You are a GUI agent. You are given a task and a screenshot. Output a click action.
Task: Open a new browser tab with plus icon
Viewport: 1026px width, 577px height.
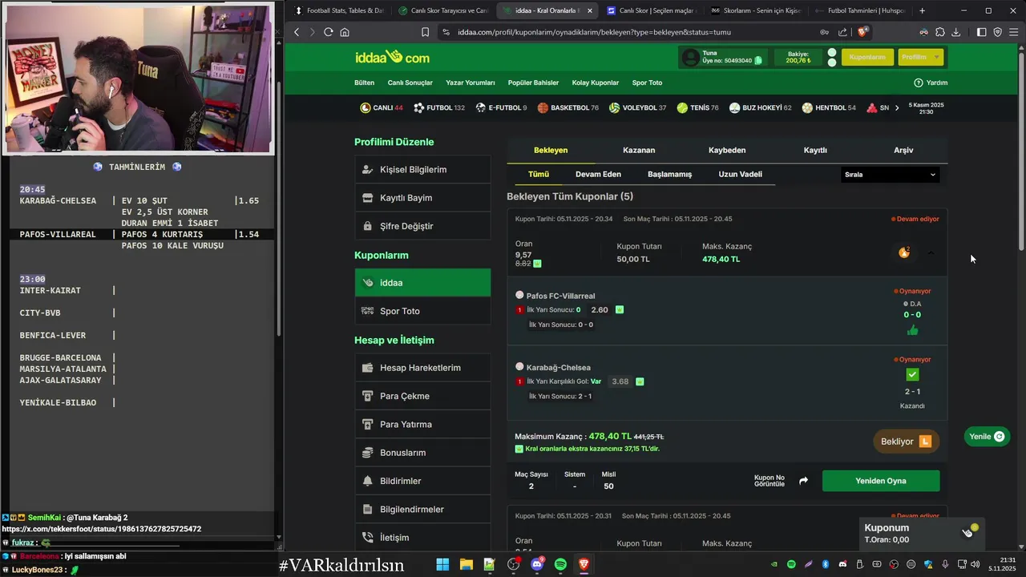[922, 10]
